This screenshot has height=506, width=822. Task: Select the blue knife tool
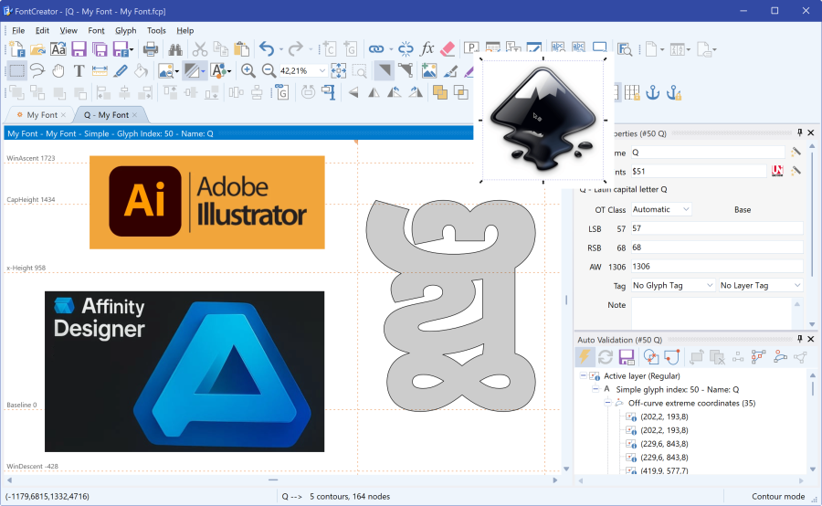(121, 70)
